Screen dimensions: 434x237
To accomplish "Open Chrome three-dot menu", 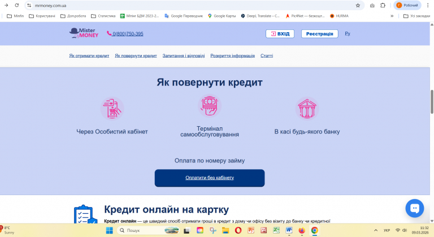I will pos(428,5).
